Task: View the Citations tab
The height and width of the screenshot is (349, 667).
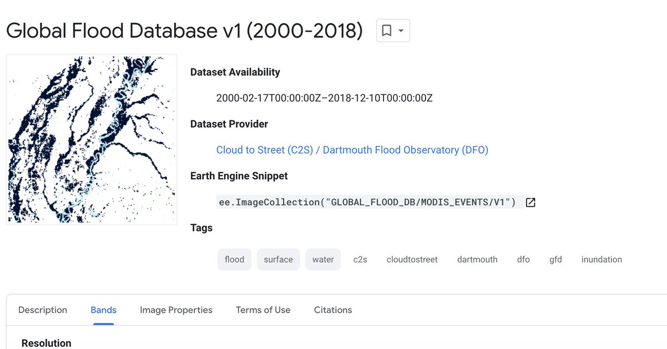Action: click(332, 310)
